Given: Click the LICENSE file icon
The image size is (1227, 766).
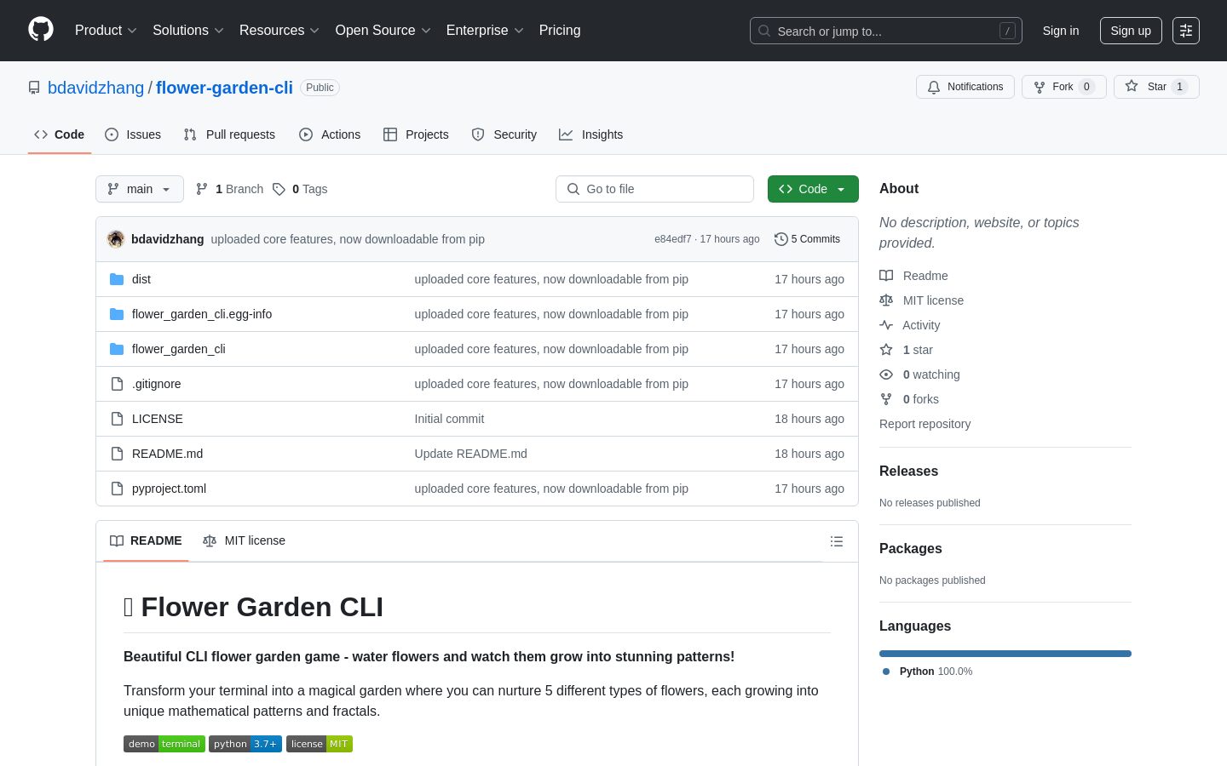Looking at the screenshot, I should (117, 419).
